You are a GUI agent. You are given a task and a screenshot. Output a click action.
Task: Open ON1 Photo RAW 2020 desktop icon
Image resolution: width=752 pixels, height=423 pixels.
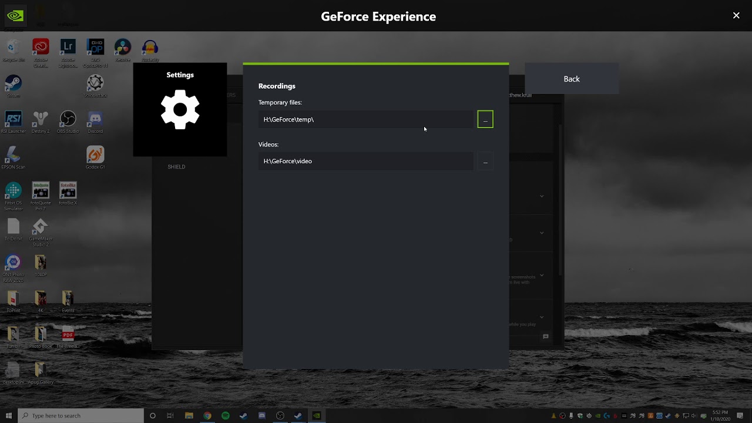[x=13, y=268]
